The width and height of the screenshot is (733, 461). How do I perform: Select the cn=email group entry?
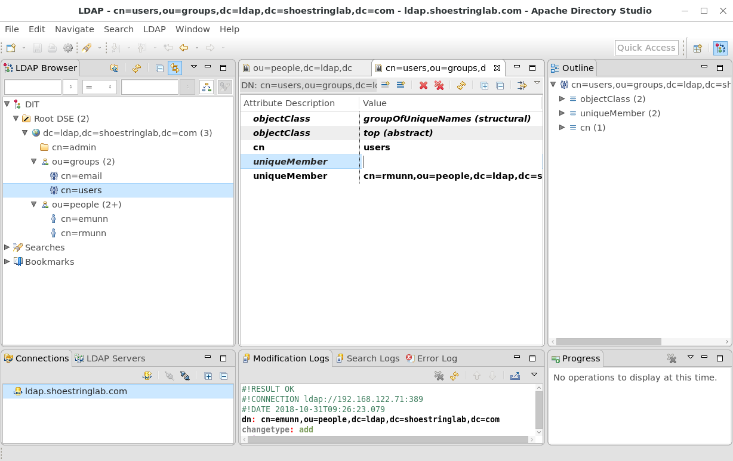pos(81,176)
